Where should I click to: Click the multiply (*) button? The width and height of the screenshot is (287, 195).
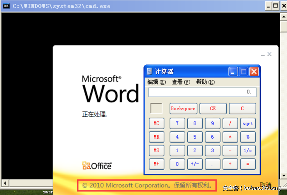(x=230, y=137)
